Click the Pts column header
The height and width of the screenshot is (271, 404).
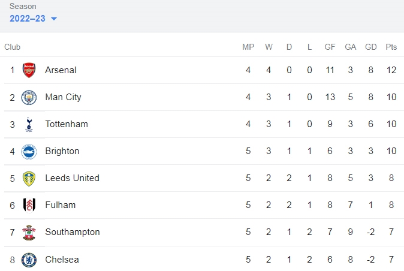[x=391, y=47]
